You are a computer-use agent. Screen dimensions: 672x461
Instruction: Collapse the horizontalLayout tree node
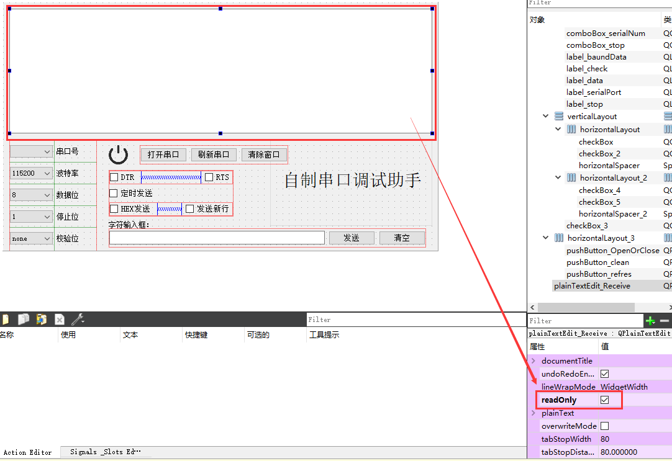coord(558,129)
